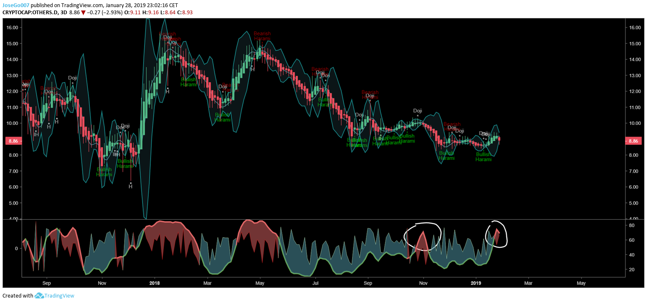Select the Created with caption text
647x303 pixels.
pos(18,295)
